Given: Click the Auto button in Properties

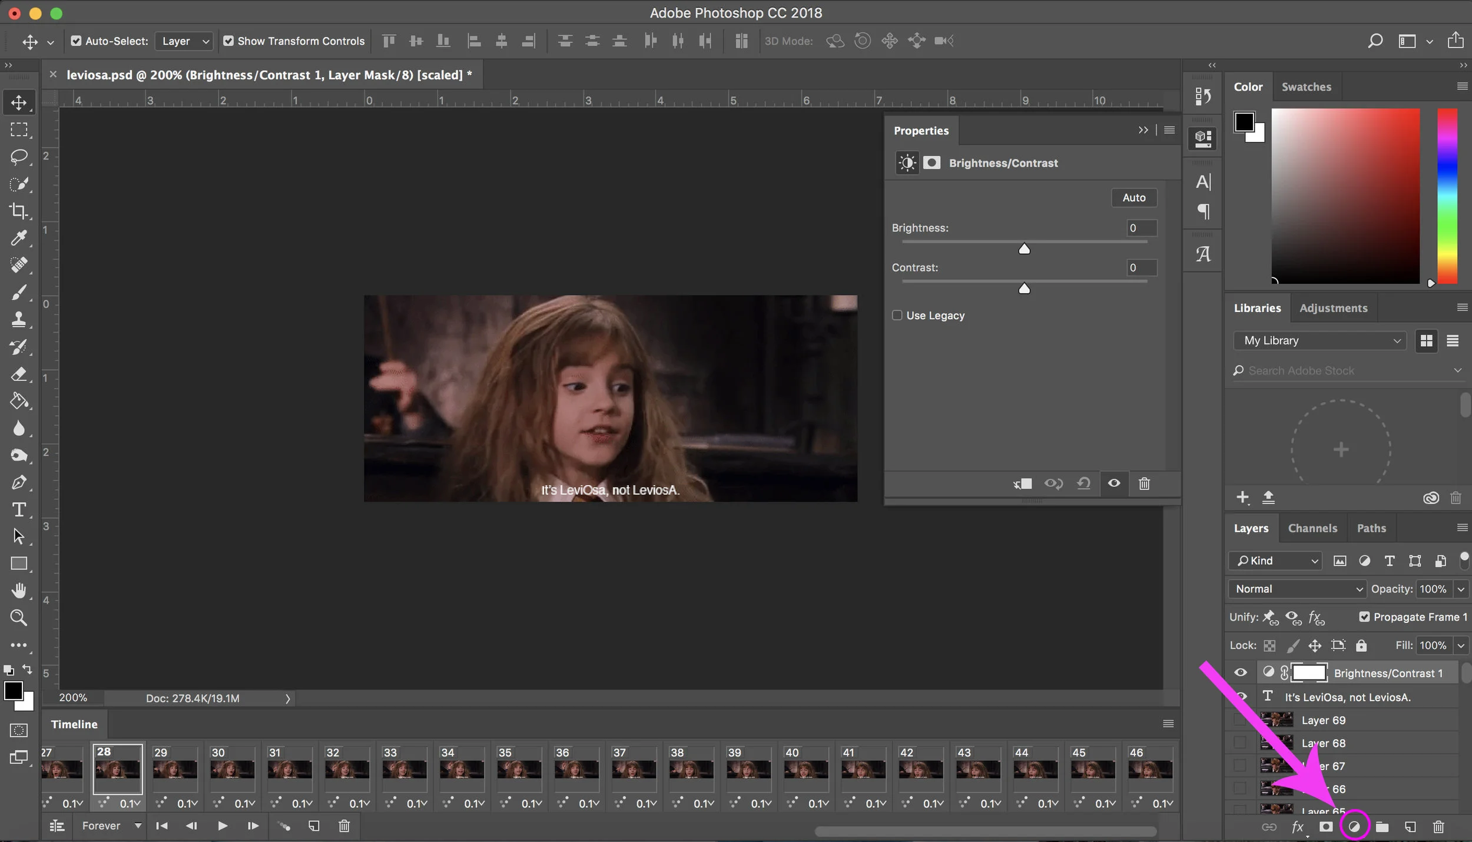Looking at the screenshot, I should (1134, 197).
